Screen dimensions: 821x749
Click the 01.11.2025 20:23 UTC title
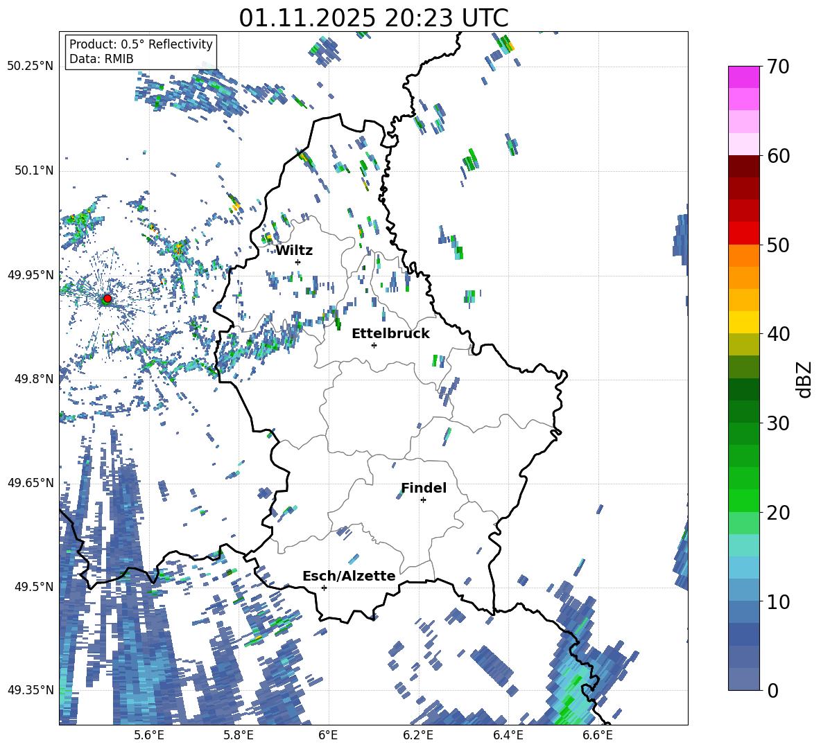(373, 18)
